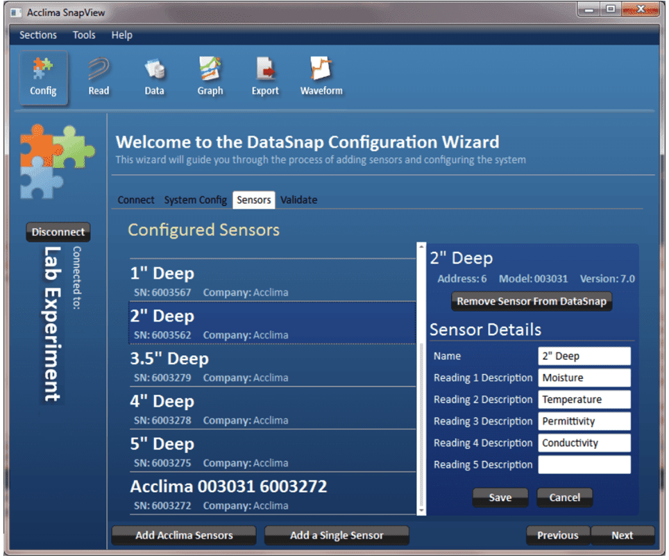Click the Reading 5 Description field
The width and height of the screenshot is (669, 560).
pos(584,464)
